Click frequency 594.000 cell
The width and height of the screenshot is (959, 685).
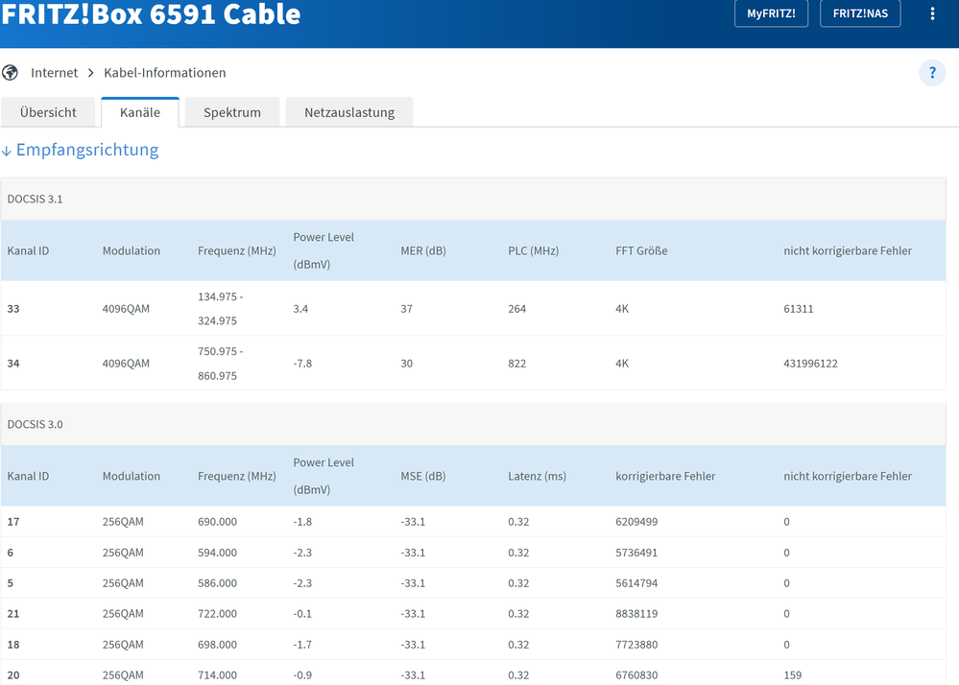[217, 553]
